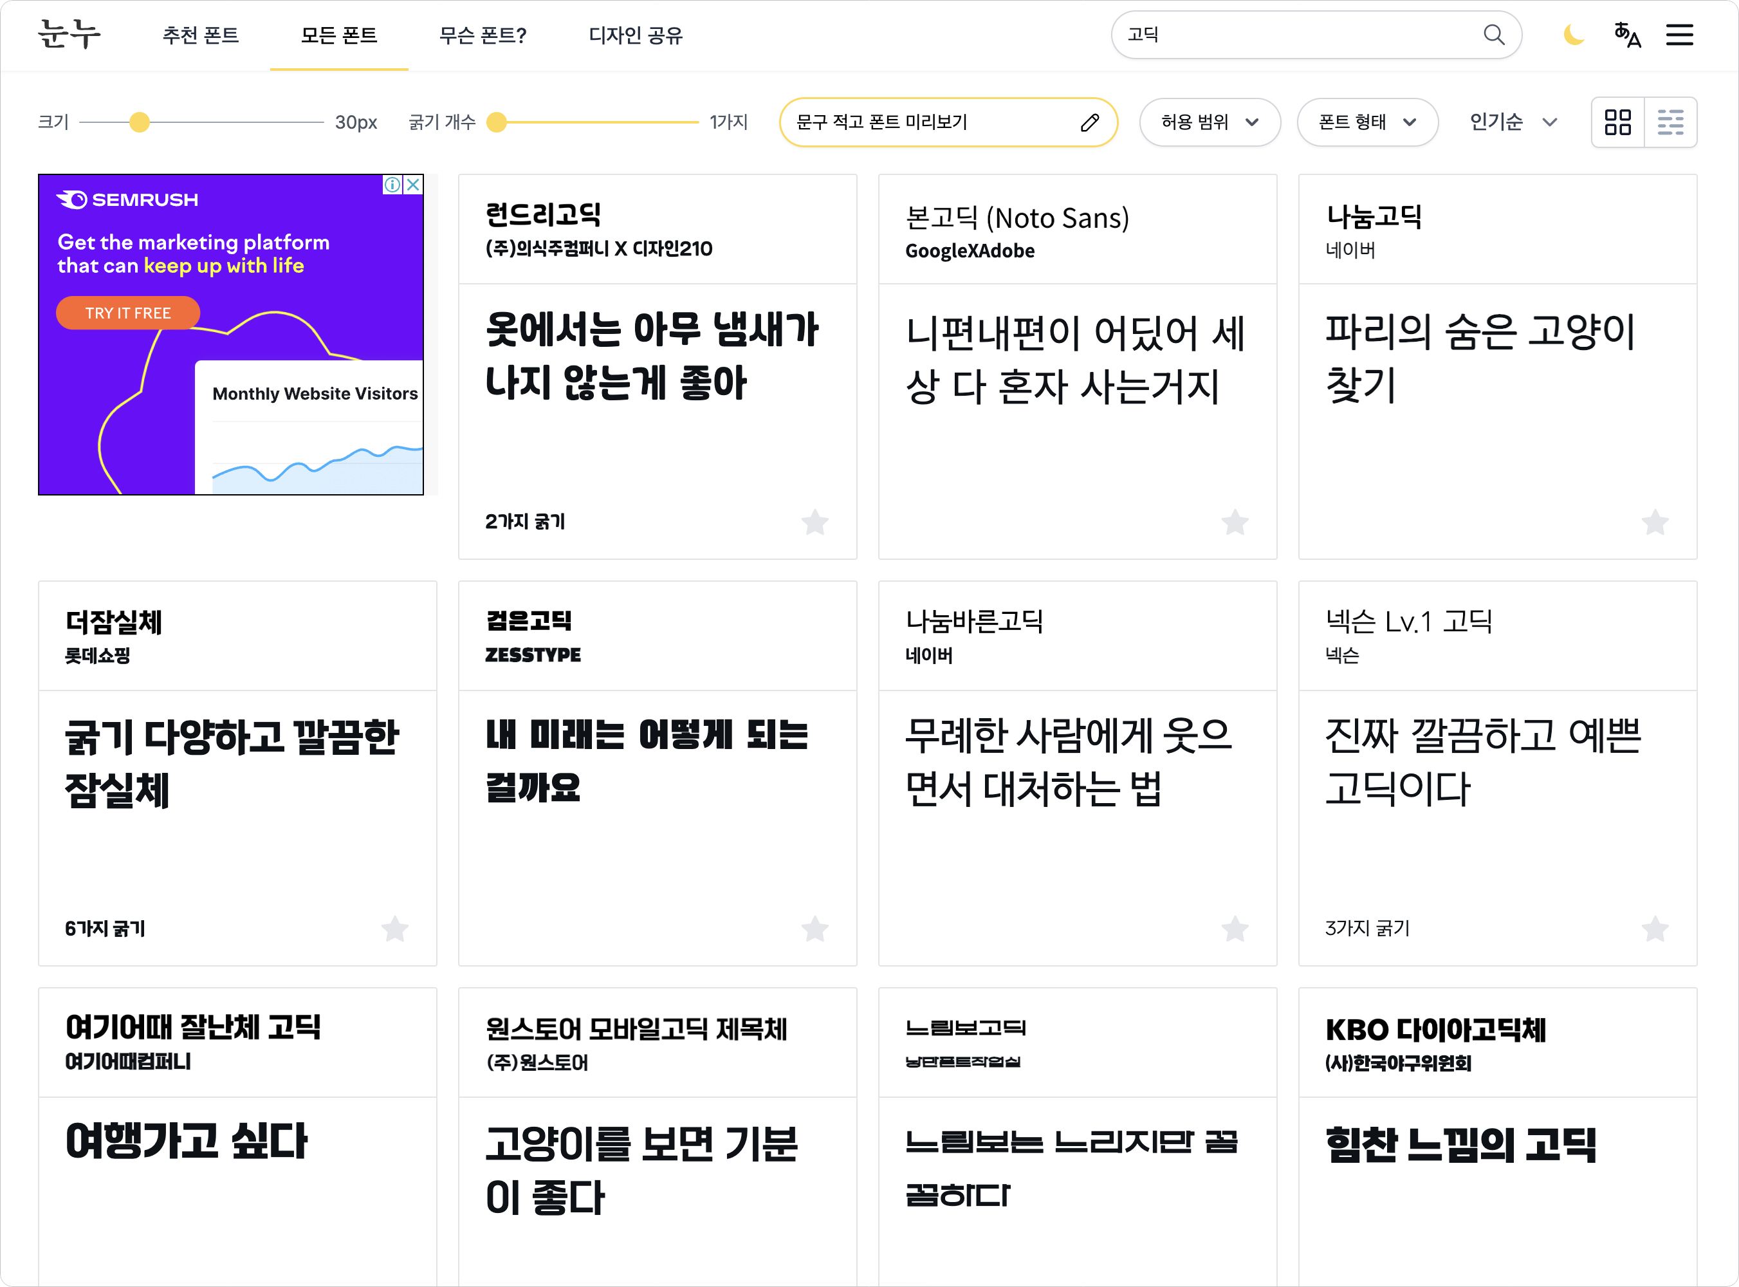The height and width of the screenshot is (1287, 1739).
Task: Expand the 허용 범위 dropdown
Action: [1210, 122]
